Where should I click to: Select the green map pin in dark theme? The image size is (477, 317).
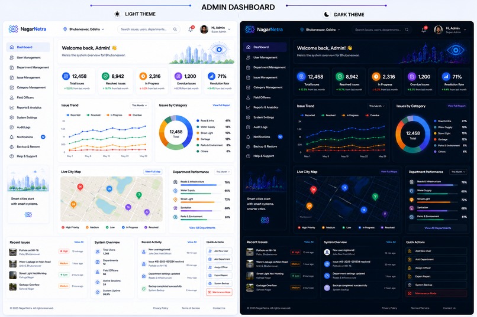pyautogui.click(x=375, y=197)
